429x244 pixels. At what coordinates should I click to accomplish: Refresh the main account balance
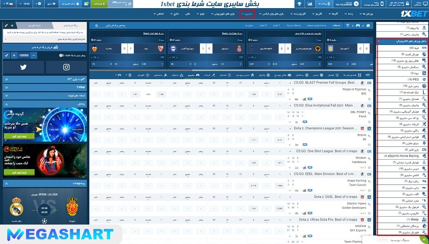(130, 4)
